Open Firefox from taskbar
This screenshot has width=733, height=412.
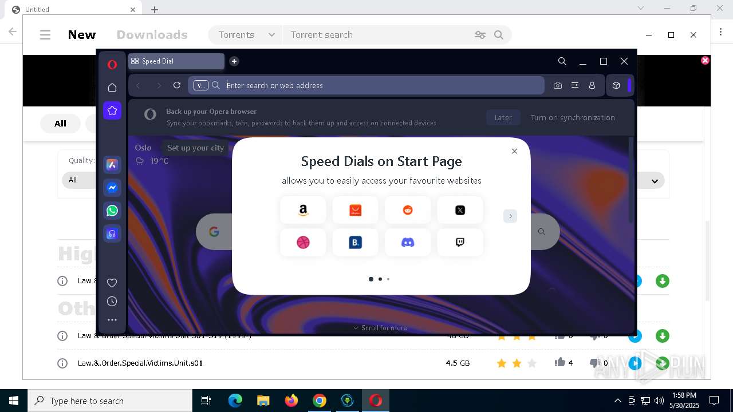point(291,401)
